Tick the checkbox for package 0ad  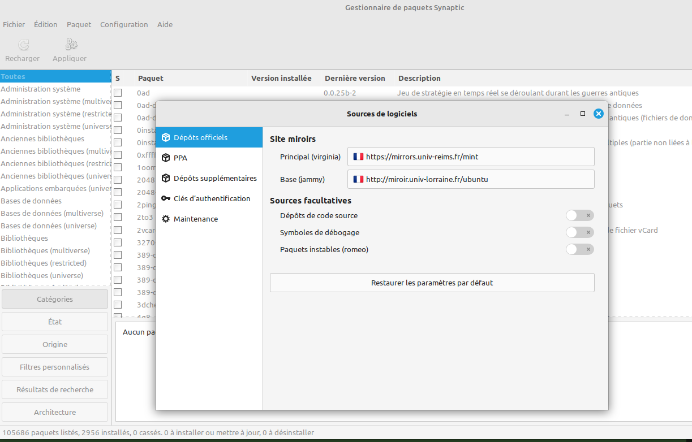click(118, 93)
